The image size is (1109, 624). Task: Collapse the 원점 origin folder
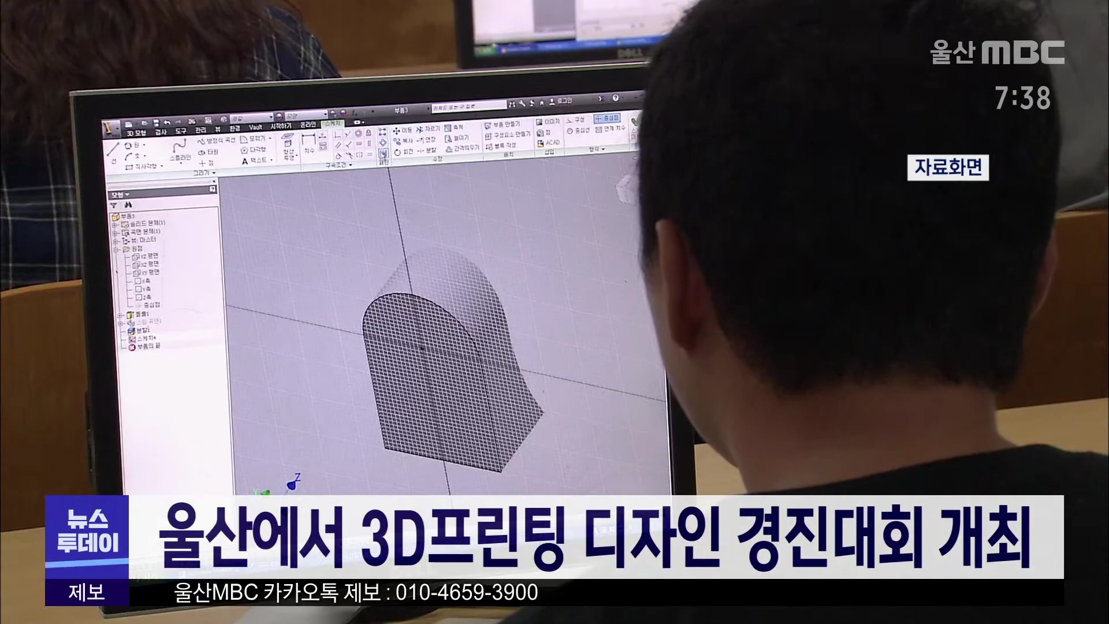tap(116, 248)
